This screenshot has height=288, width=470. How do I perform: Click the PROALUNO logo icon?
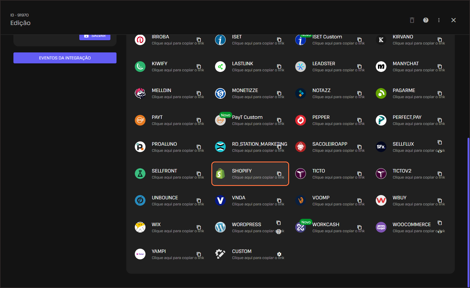point(140,147)
